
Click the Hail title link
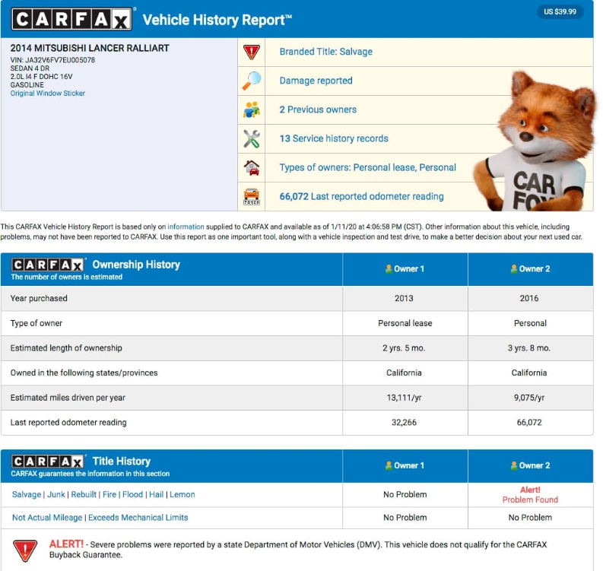(x=156, y=494)
